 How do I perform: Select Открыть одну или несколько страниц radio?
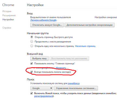(32, 46)
